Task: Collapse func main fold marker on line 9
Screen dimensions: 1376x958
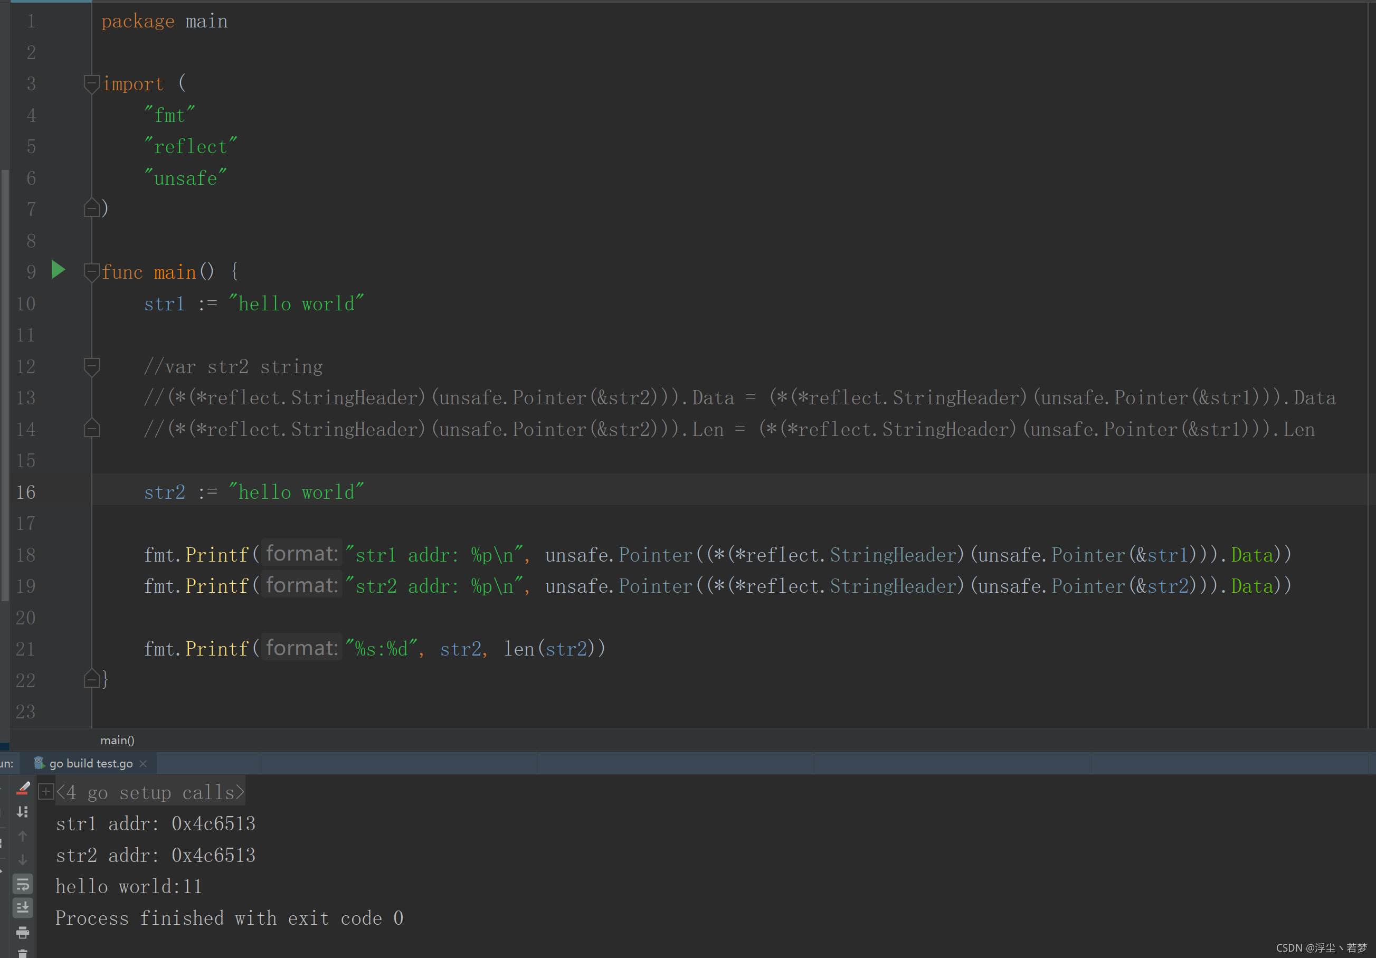Action: click(92, 272)
